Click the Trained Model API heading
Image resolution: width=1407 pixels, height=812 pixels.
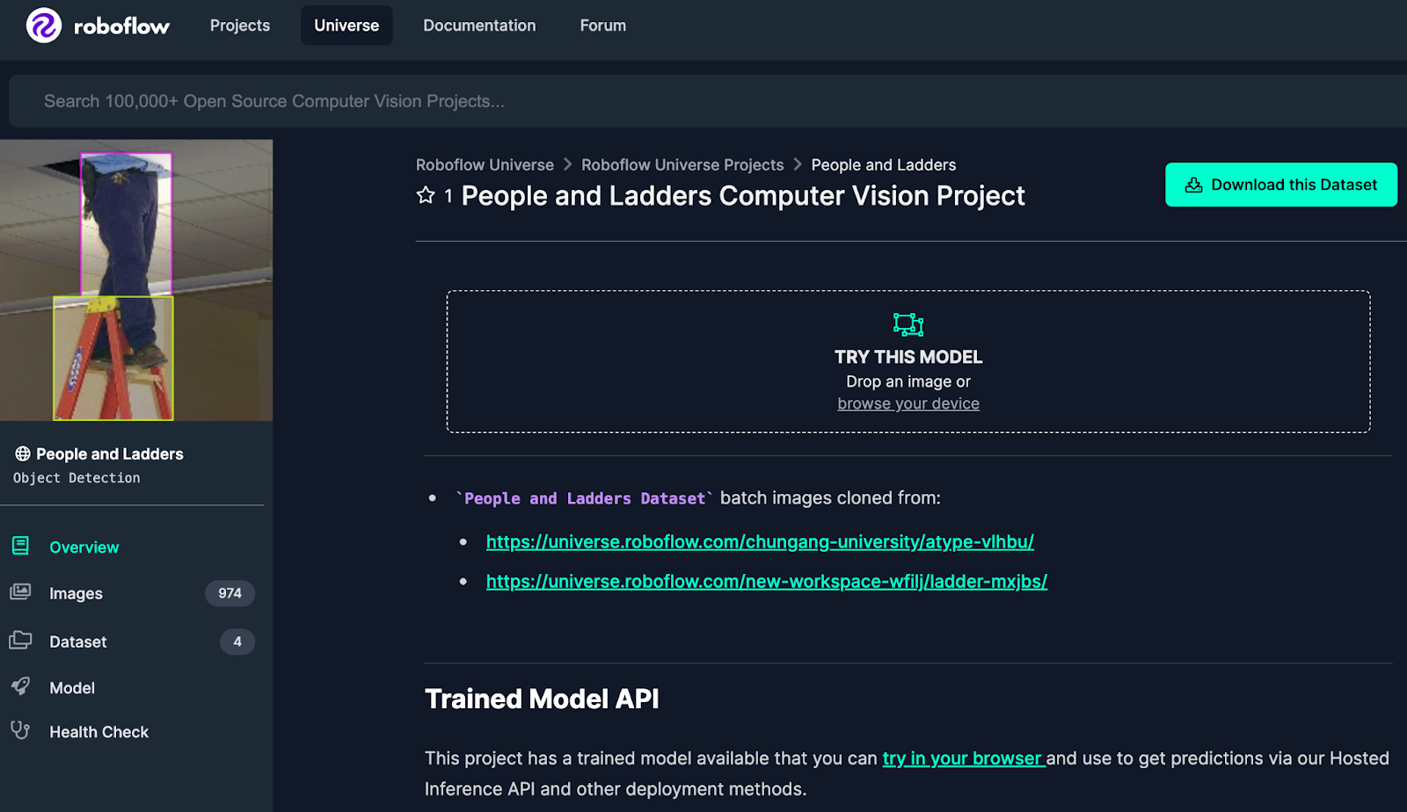tap(542, 699)
